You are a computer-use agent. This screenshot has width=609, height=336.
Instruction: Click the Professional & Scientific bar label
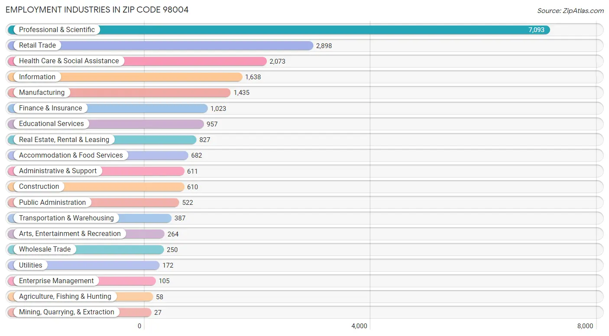[57, 30]
